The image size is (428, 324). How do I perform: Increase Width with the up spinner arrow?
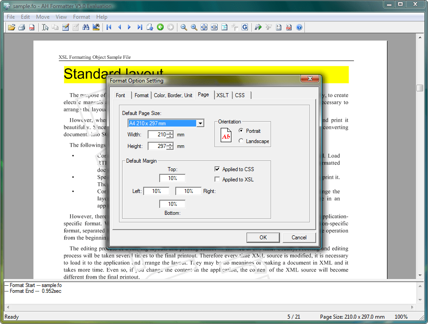(170, 132)
